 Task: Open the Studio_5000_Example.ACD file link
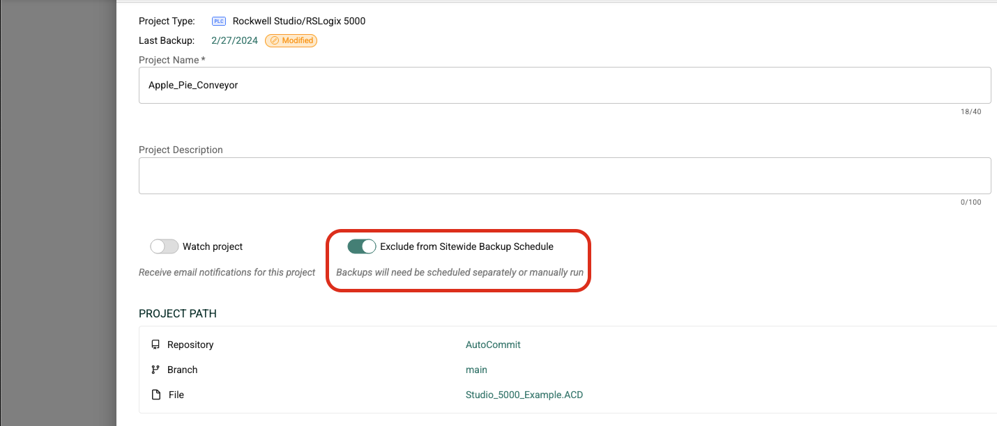524,395
